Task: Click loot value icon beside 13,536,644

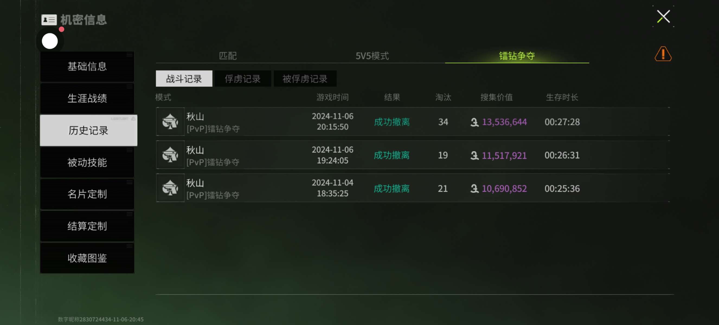Action: [474, 122]
